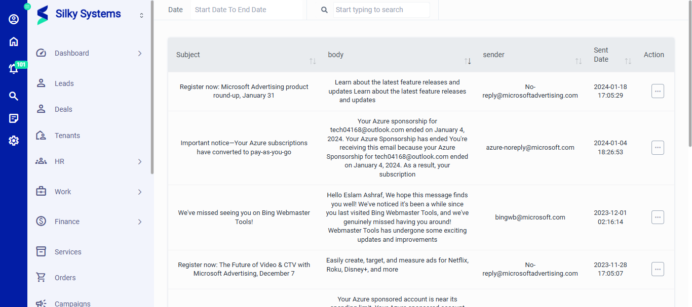Sort table by Subject column
Image resolution: width=692 pixels, height=307 pixels.
tap(313, 61)
